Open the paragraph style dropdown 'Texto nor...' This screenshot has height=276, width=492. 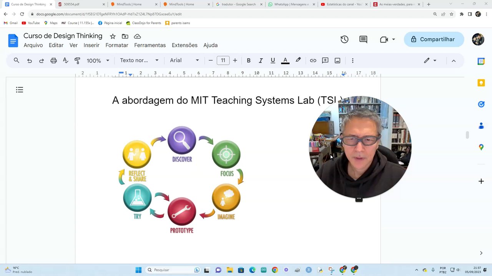pos(139,61)
